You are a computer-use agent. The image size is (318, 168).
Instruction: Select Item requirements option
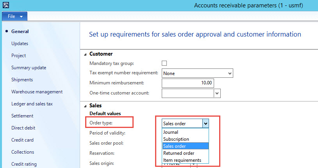click(182, 160)
